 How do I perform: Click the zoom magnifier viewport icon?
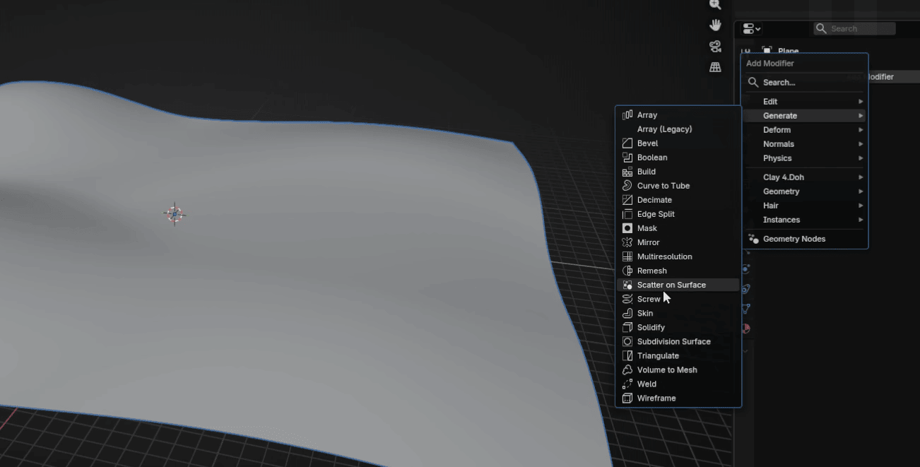coord(715,5)
